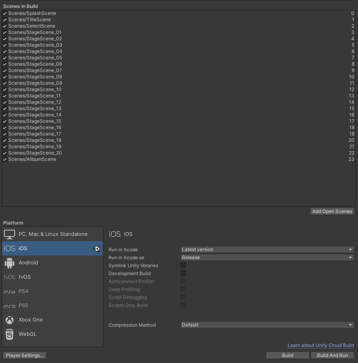Toggle Scenes/StageScene_10 checkbox
Screen dimensions: 358x363
tap(5, 90)
